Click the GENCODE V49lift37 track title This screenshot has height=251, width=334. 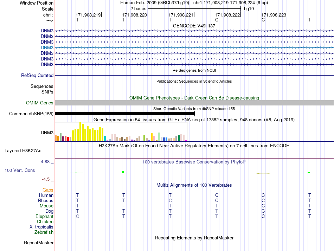click(194, 26)
